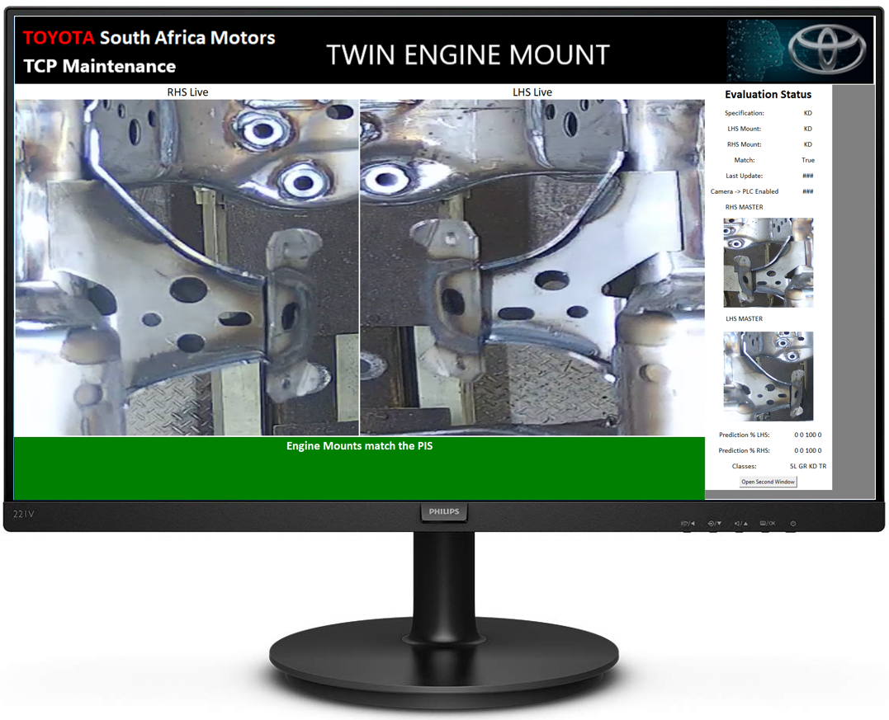Viewport: 889px width, 720px height.
Task: Click the 'Evaluation Status' heading
Action: pyautogui.click(x=768, y=95)
